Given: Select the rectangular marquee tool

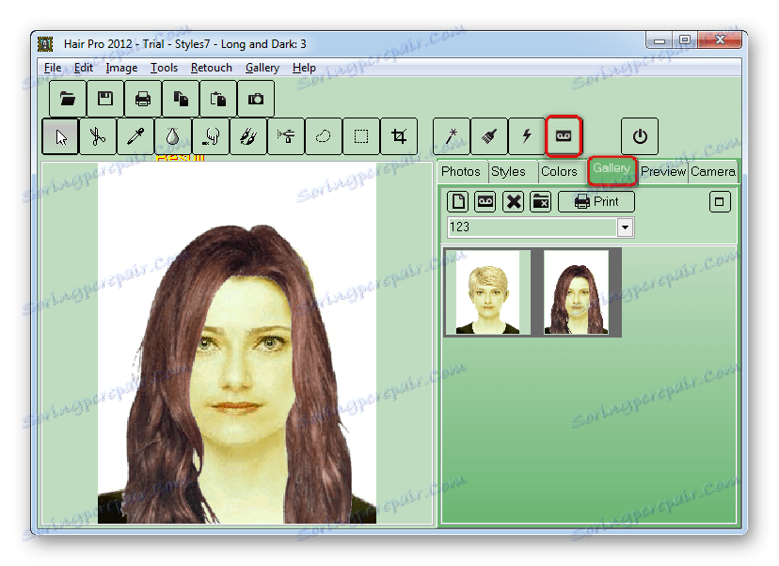Looking at the screenshot, I should 361,136.
